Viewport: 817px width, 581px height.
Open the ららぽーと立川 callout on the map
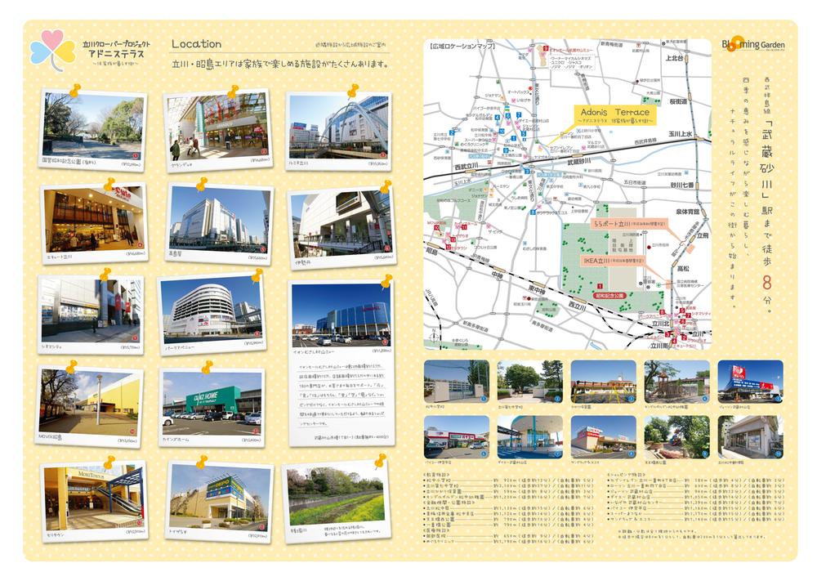pyautogui.click(x=631, y=222)
